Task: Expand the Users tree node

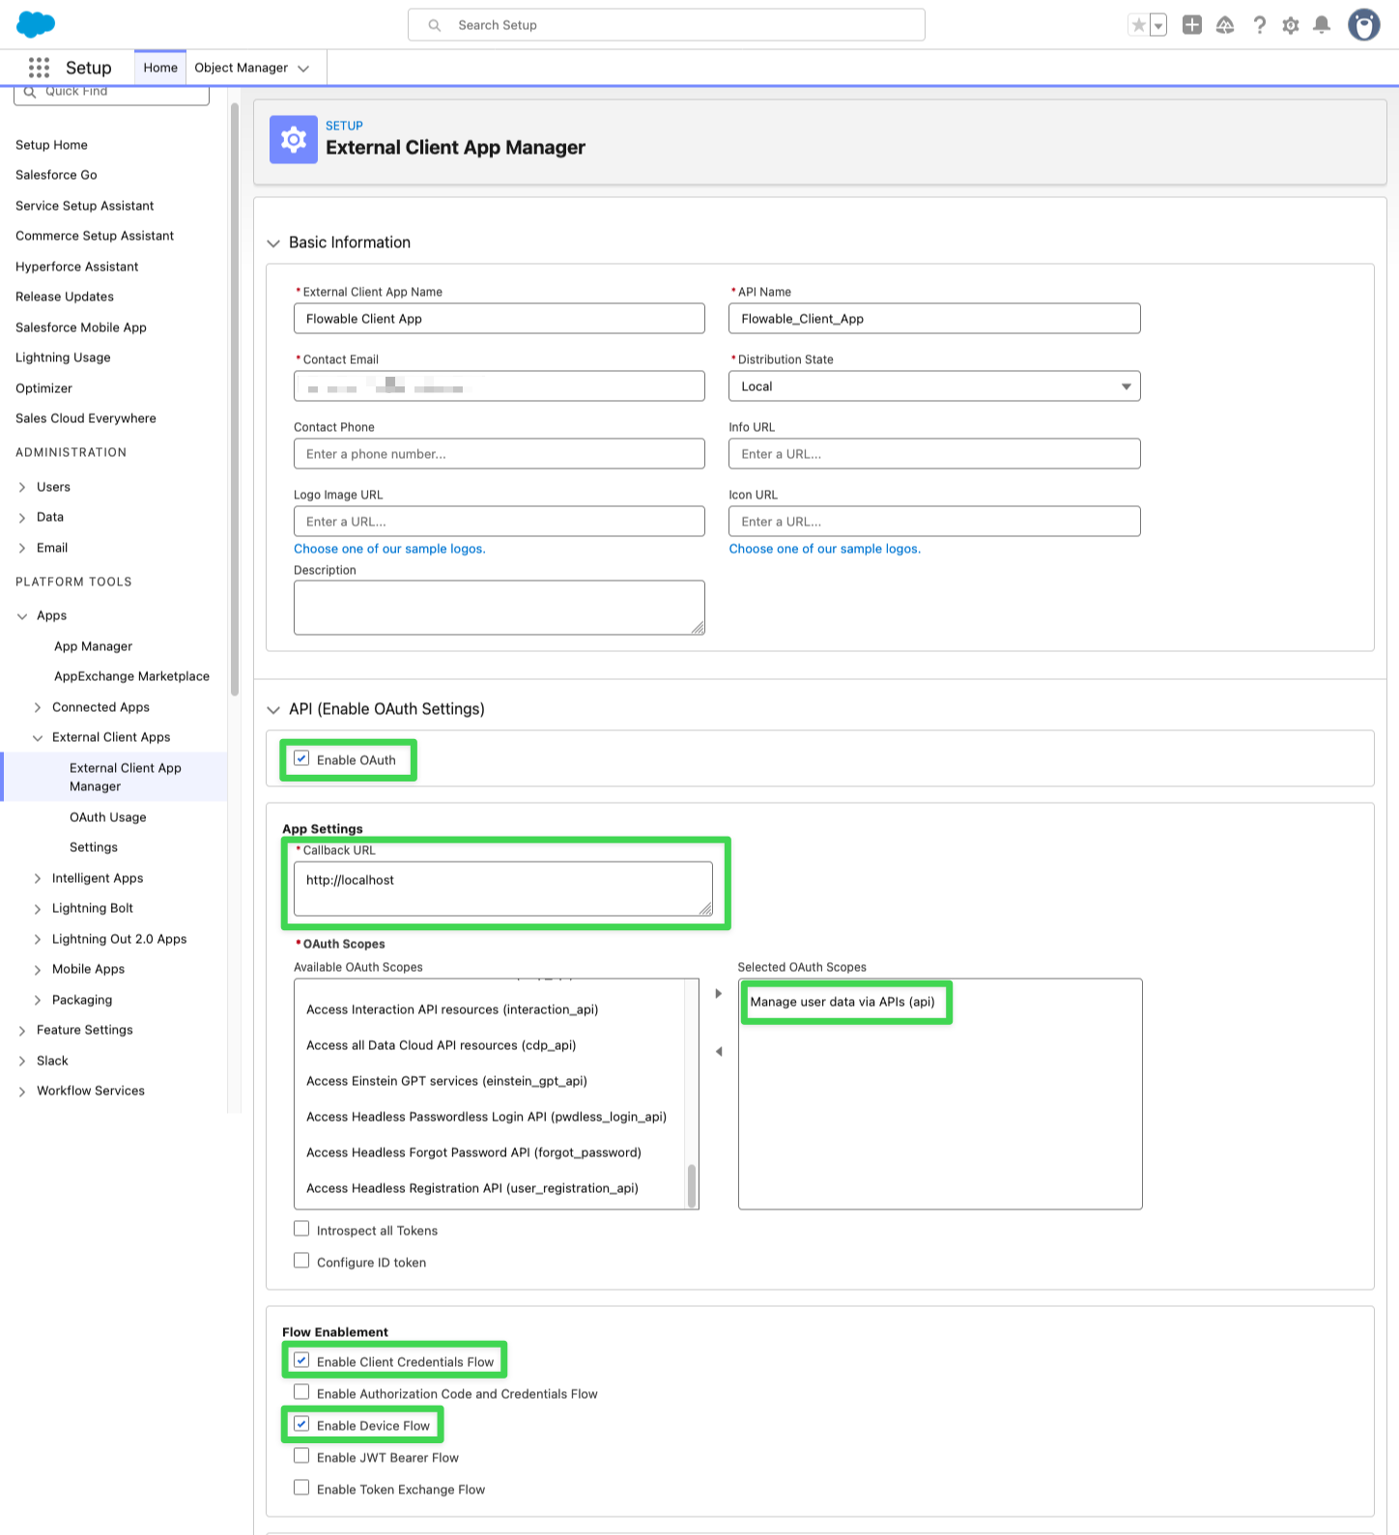Action: coord(22,487)
